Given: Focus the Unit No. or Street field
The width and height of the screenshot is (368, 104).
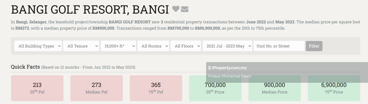Looking at the screenshot, I should [279, 46].
